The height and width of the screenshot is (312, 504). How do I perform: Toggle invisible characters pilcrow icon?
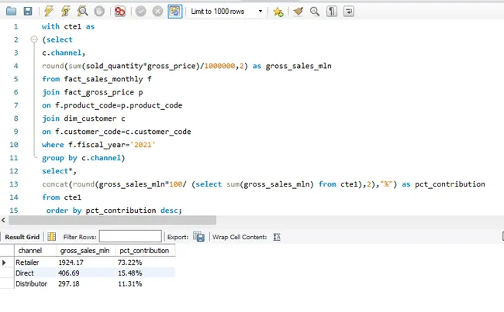click(x=332, y=12)
